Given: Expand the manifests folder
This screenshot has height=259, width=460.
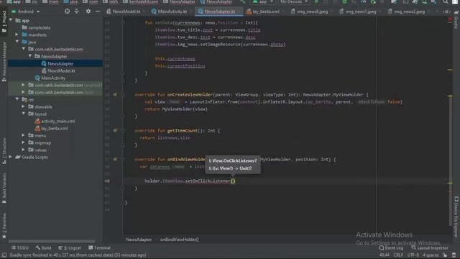Looking at the screenshot, I should tap(17, 35).
